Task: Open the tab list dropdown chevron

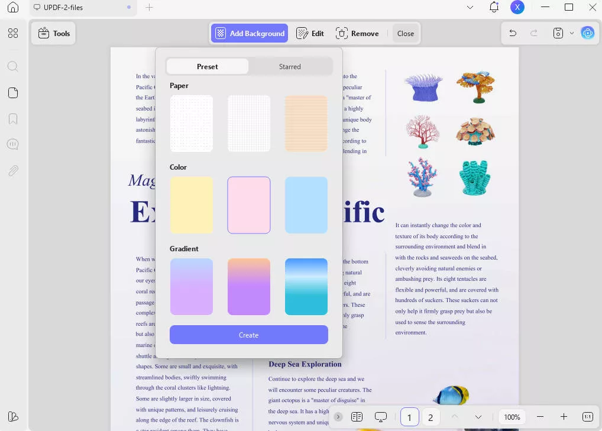Action: (470, 8)
